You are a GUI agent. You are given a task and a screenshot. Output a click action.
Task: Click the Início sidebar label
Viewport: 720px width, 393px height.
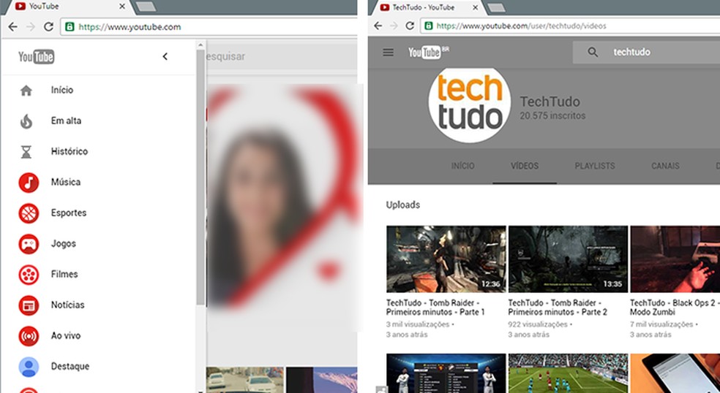[62, 90]
